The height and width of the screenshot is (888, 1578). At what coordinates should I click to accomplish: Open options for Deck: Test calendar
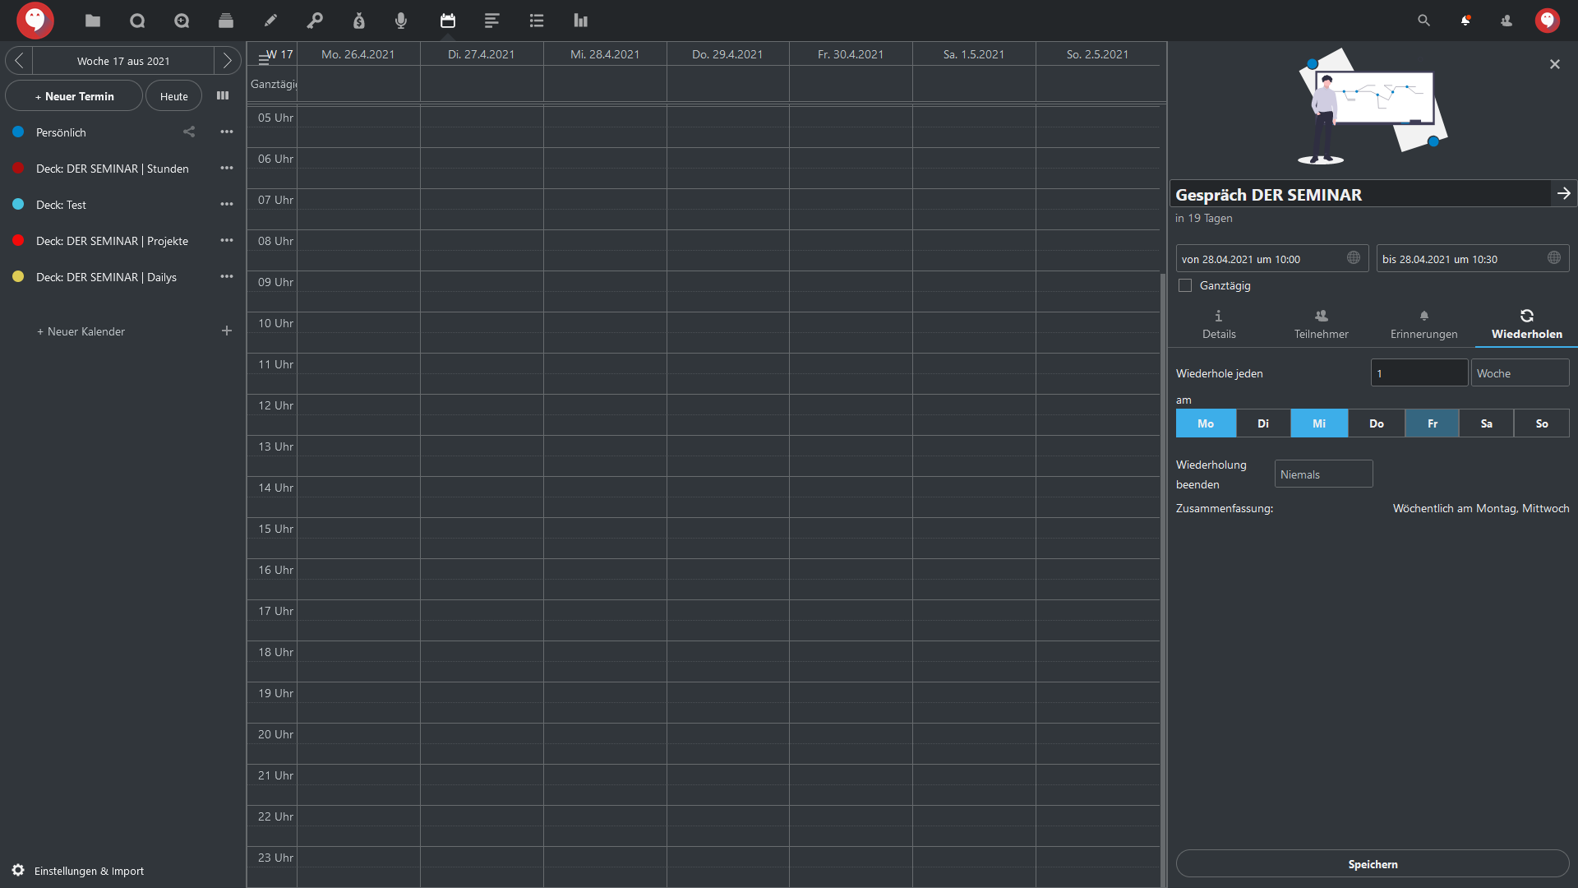click(x=227, y=204)
